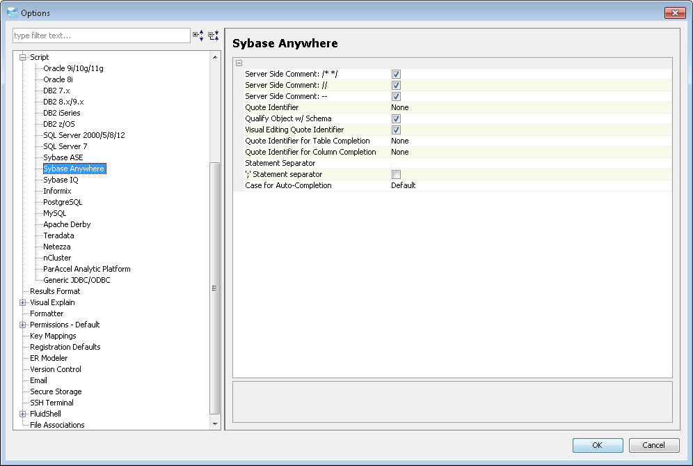This screenshot has width=693, height=466.
Task: Select Oracle 8i tree item
Action: point(58,79)
